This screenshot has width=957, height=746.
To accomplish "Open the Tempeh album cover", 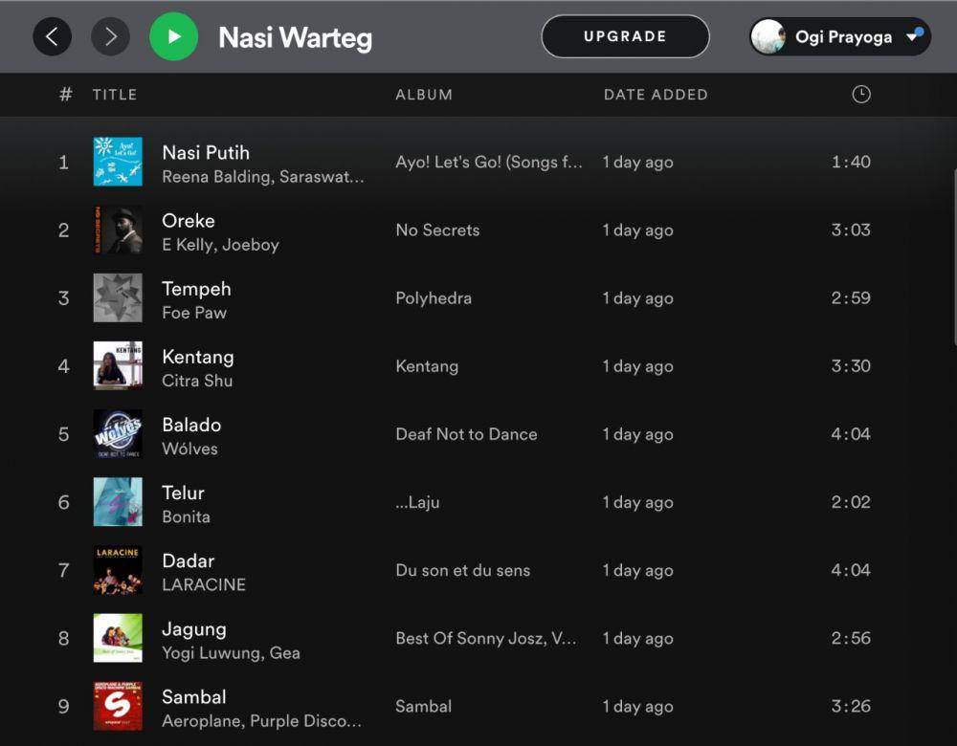I will [x=118, y=297].
